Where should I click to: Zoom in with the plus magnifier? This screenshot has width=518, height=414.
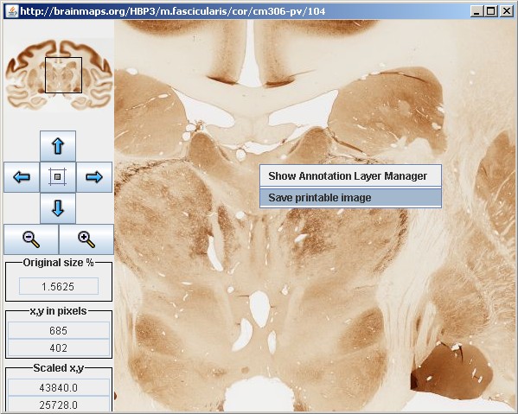[86, 239]
